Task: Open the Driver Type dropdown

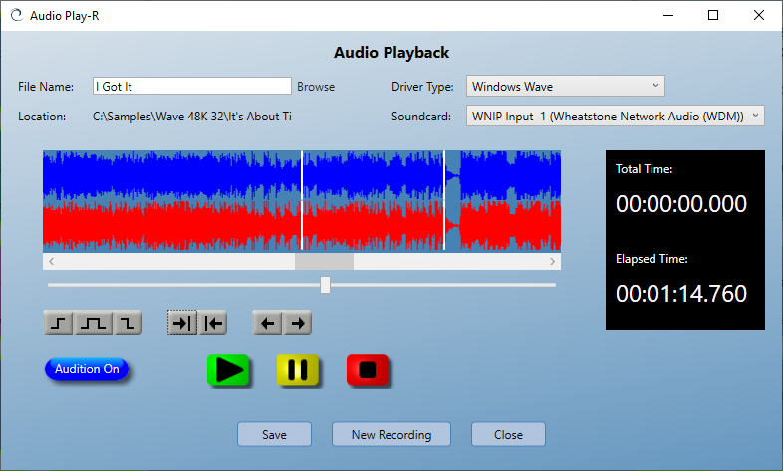Action: pos(565,87)
